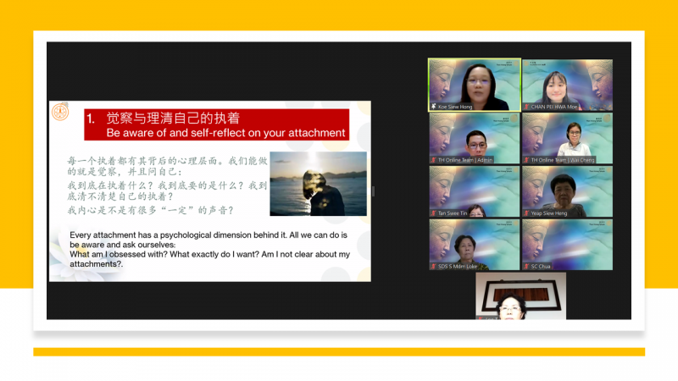The width and height of the screenshot is (678, 381).
Task: Select Yeap Siew Heng's video tile
Action: coord(566,190)
